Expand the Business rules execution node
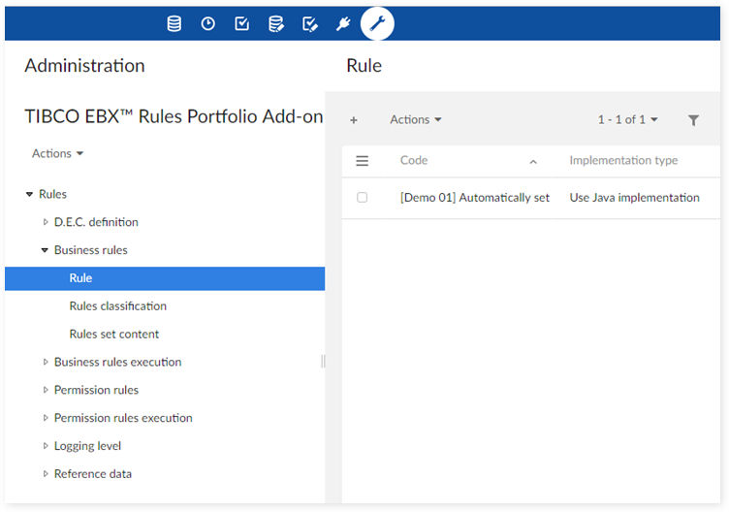The height and width of the screenshot is (512, 729). pyautogui.click(x=46, y=362)
